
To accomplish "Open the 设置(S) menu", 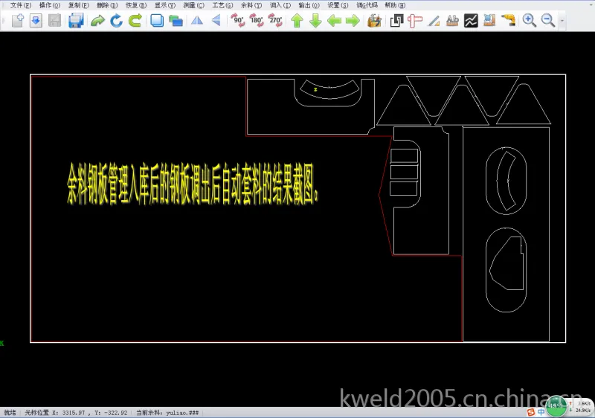I will (x=338, y=5).
